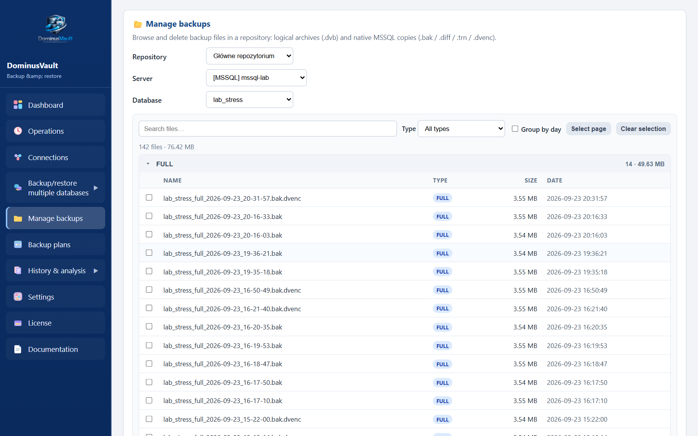The height and width of the screenshot is (436, 698).
Task: Open the Documentation link
Action: (55, 349)
